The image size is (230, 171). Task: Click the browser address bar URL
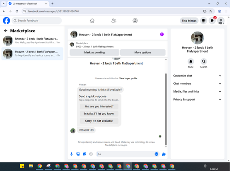tap(53, 11)
